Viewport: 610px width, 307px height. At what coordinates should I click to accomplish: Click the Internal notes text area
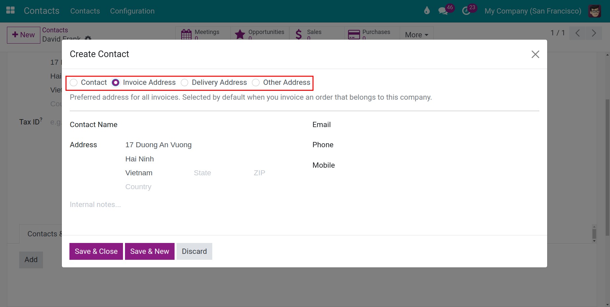pos(304,205)
